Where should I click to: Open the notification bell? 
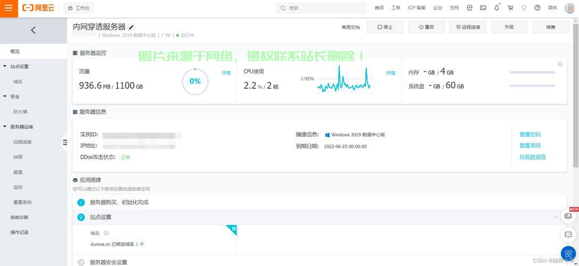[x=496, y=8]
